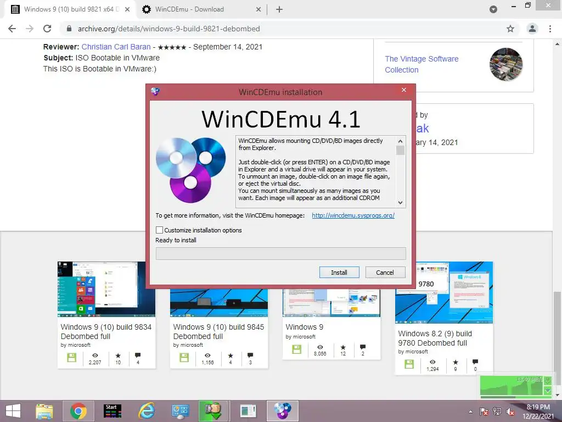562x422 pixels.
Task: Open the Action Center flag tray icon
Action: coord(484,412)
